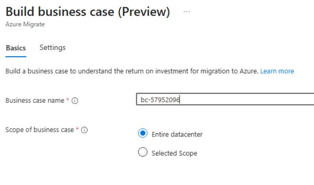Click the Azure Migrate subtitle text
This screenshot has height=185, width=314.
[x=25, y=24]
